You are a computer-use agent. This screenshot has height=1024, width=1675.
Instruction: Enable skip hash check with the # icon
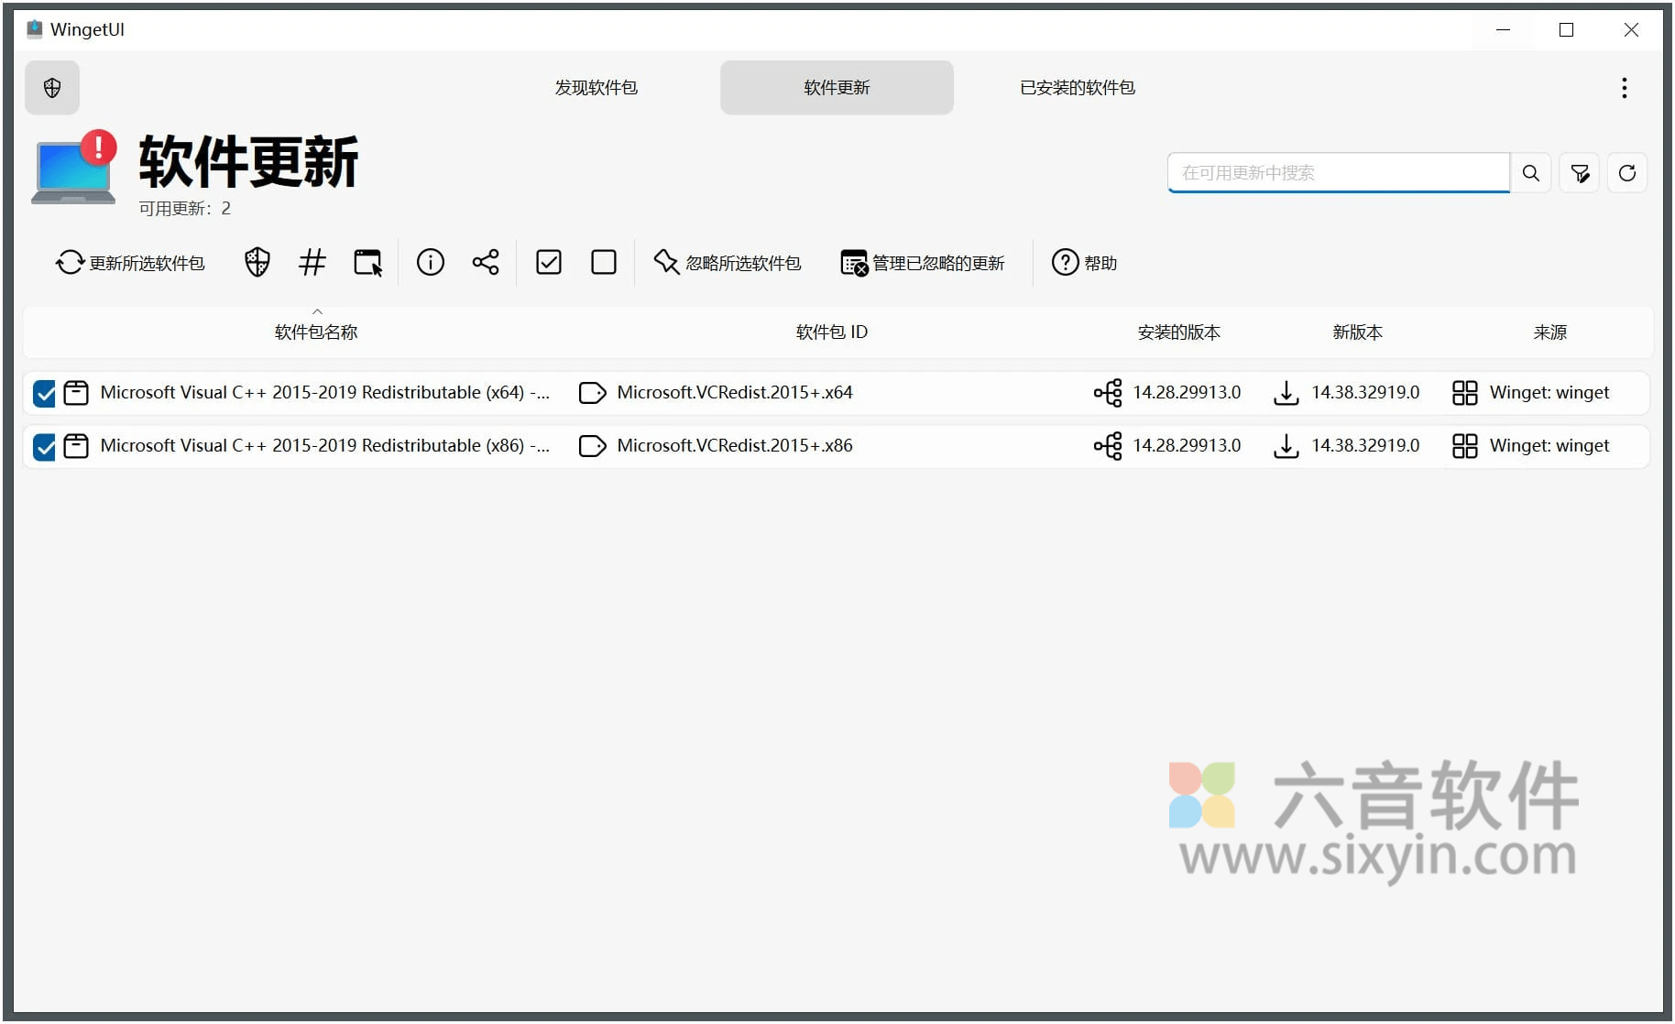312,263
